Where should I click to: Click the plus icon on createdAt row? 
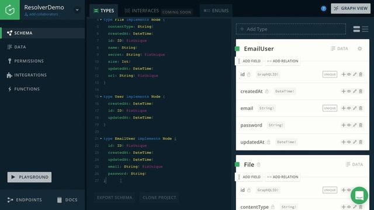click(344, 91)
